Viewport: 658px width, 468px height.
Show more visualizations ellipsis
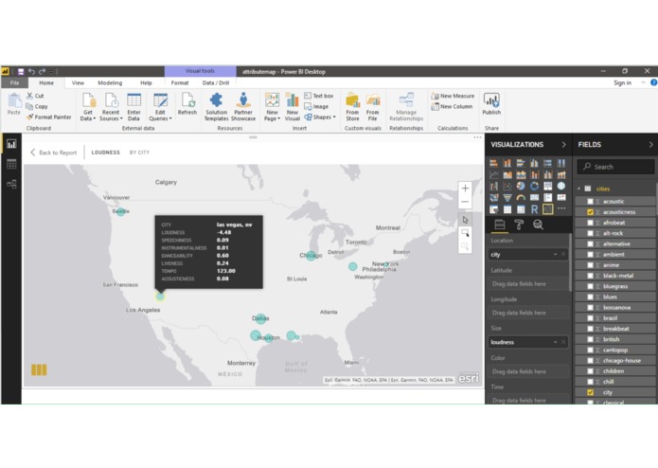pos(561,208)
